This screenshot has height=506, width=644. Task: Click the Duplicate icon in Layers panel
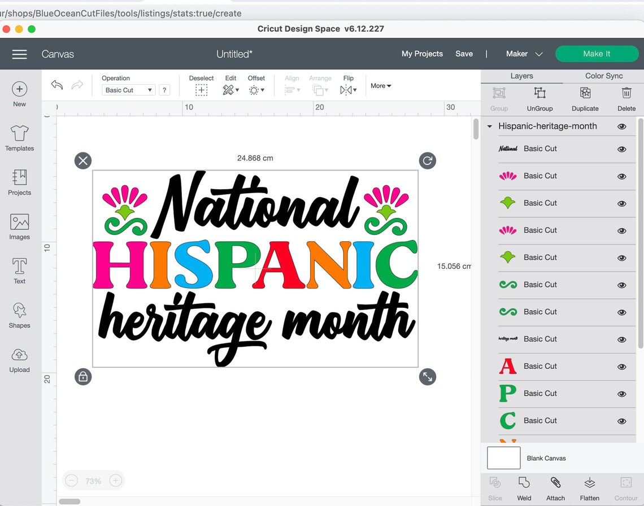[x=585, y=97]
